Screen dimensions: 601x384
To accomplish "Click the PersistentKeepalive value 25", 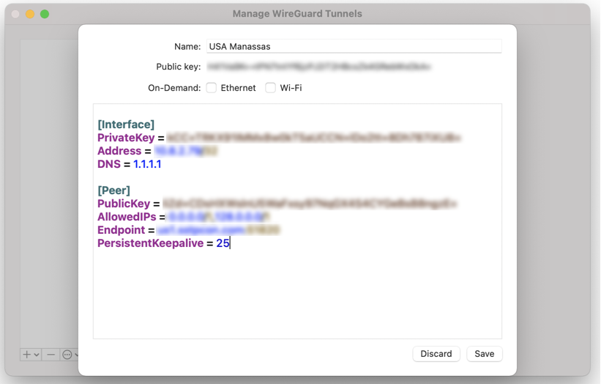I will tap(223, 243).
